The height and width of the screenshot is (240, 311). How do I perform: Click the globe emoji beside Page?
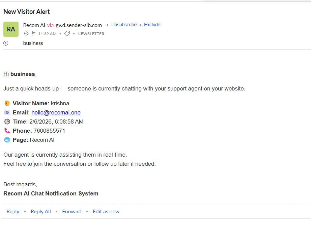coord(7,140)
